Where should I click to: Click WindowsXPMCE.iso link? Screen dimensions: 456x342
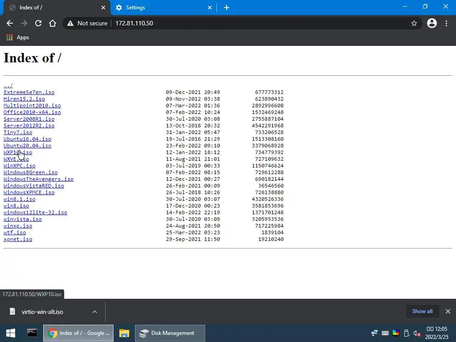point(29,192)
